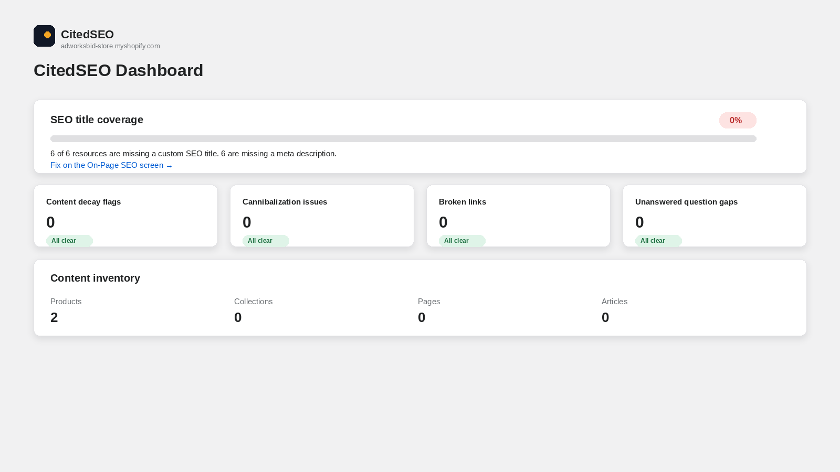The image size is (840, 472).
Task: Click the All clear badge under Cannibalization issues
Action: [x=266, y=241]
